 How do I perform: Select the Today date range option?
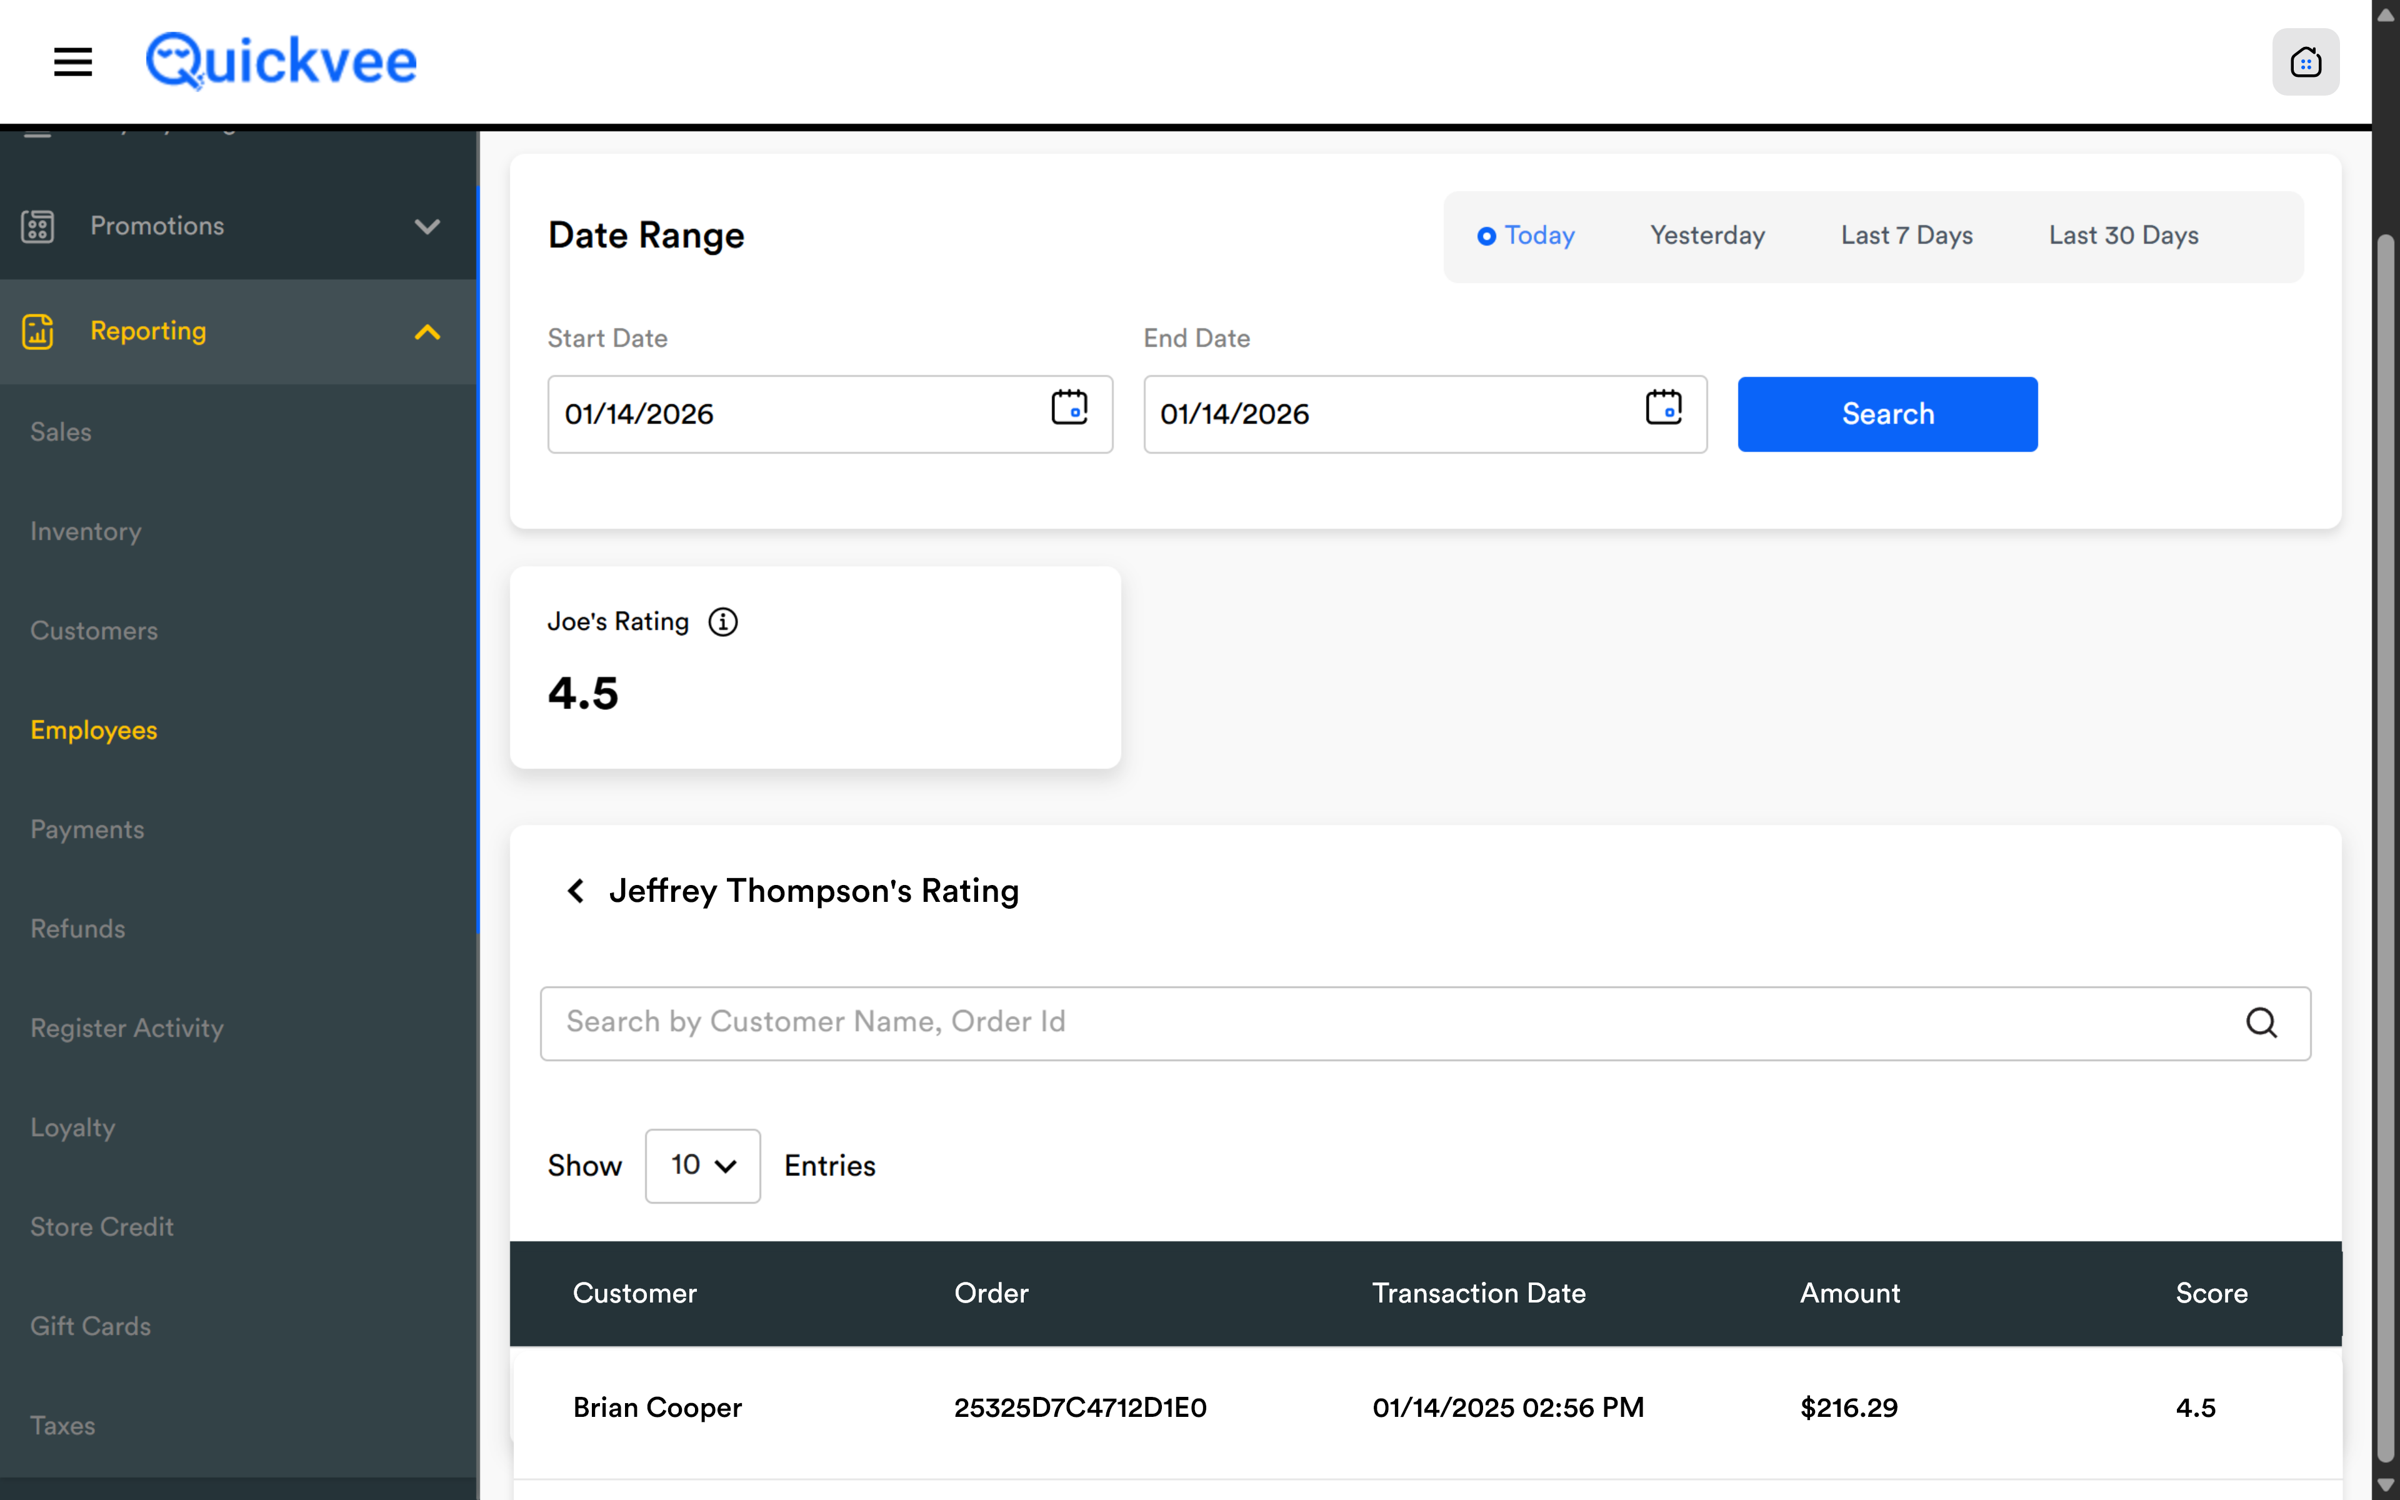tap(1526, 236)
